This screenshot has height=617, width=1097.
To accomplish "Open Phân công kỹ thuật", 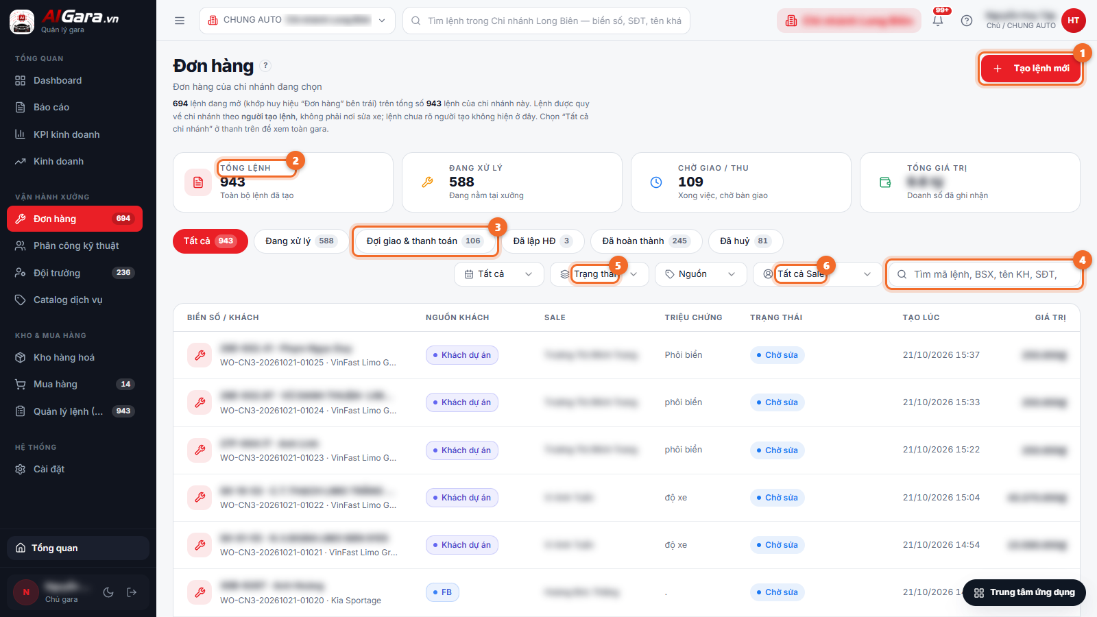I will 75,245.
